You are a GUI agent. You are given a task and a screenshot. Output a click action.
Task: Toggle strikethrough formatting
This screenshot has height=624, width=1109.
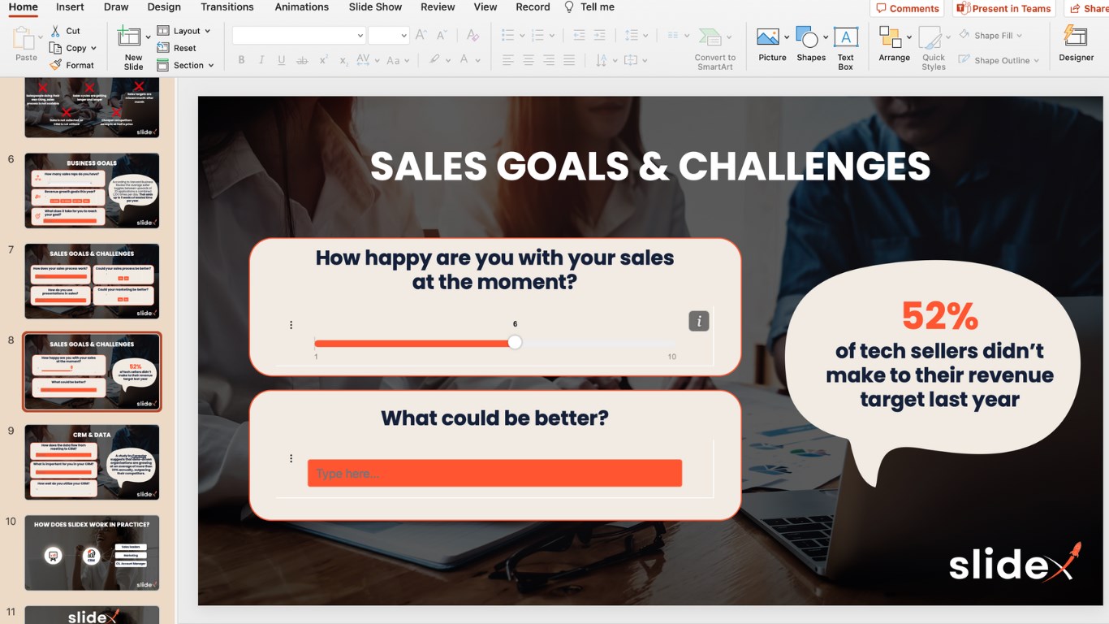(302, 60)
